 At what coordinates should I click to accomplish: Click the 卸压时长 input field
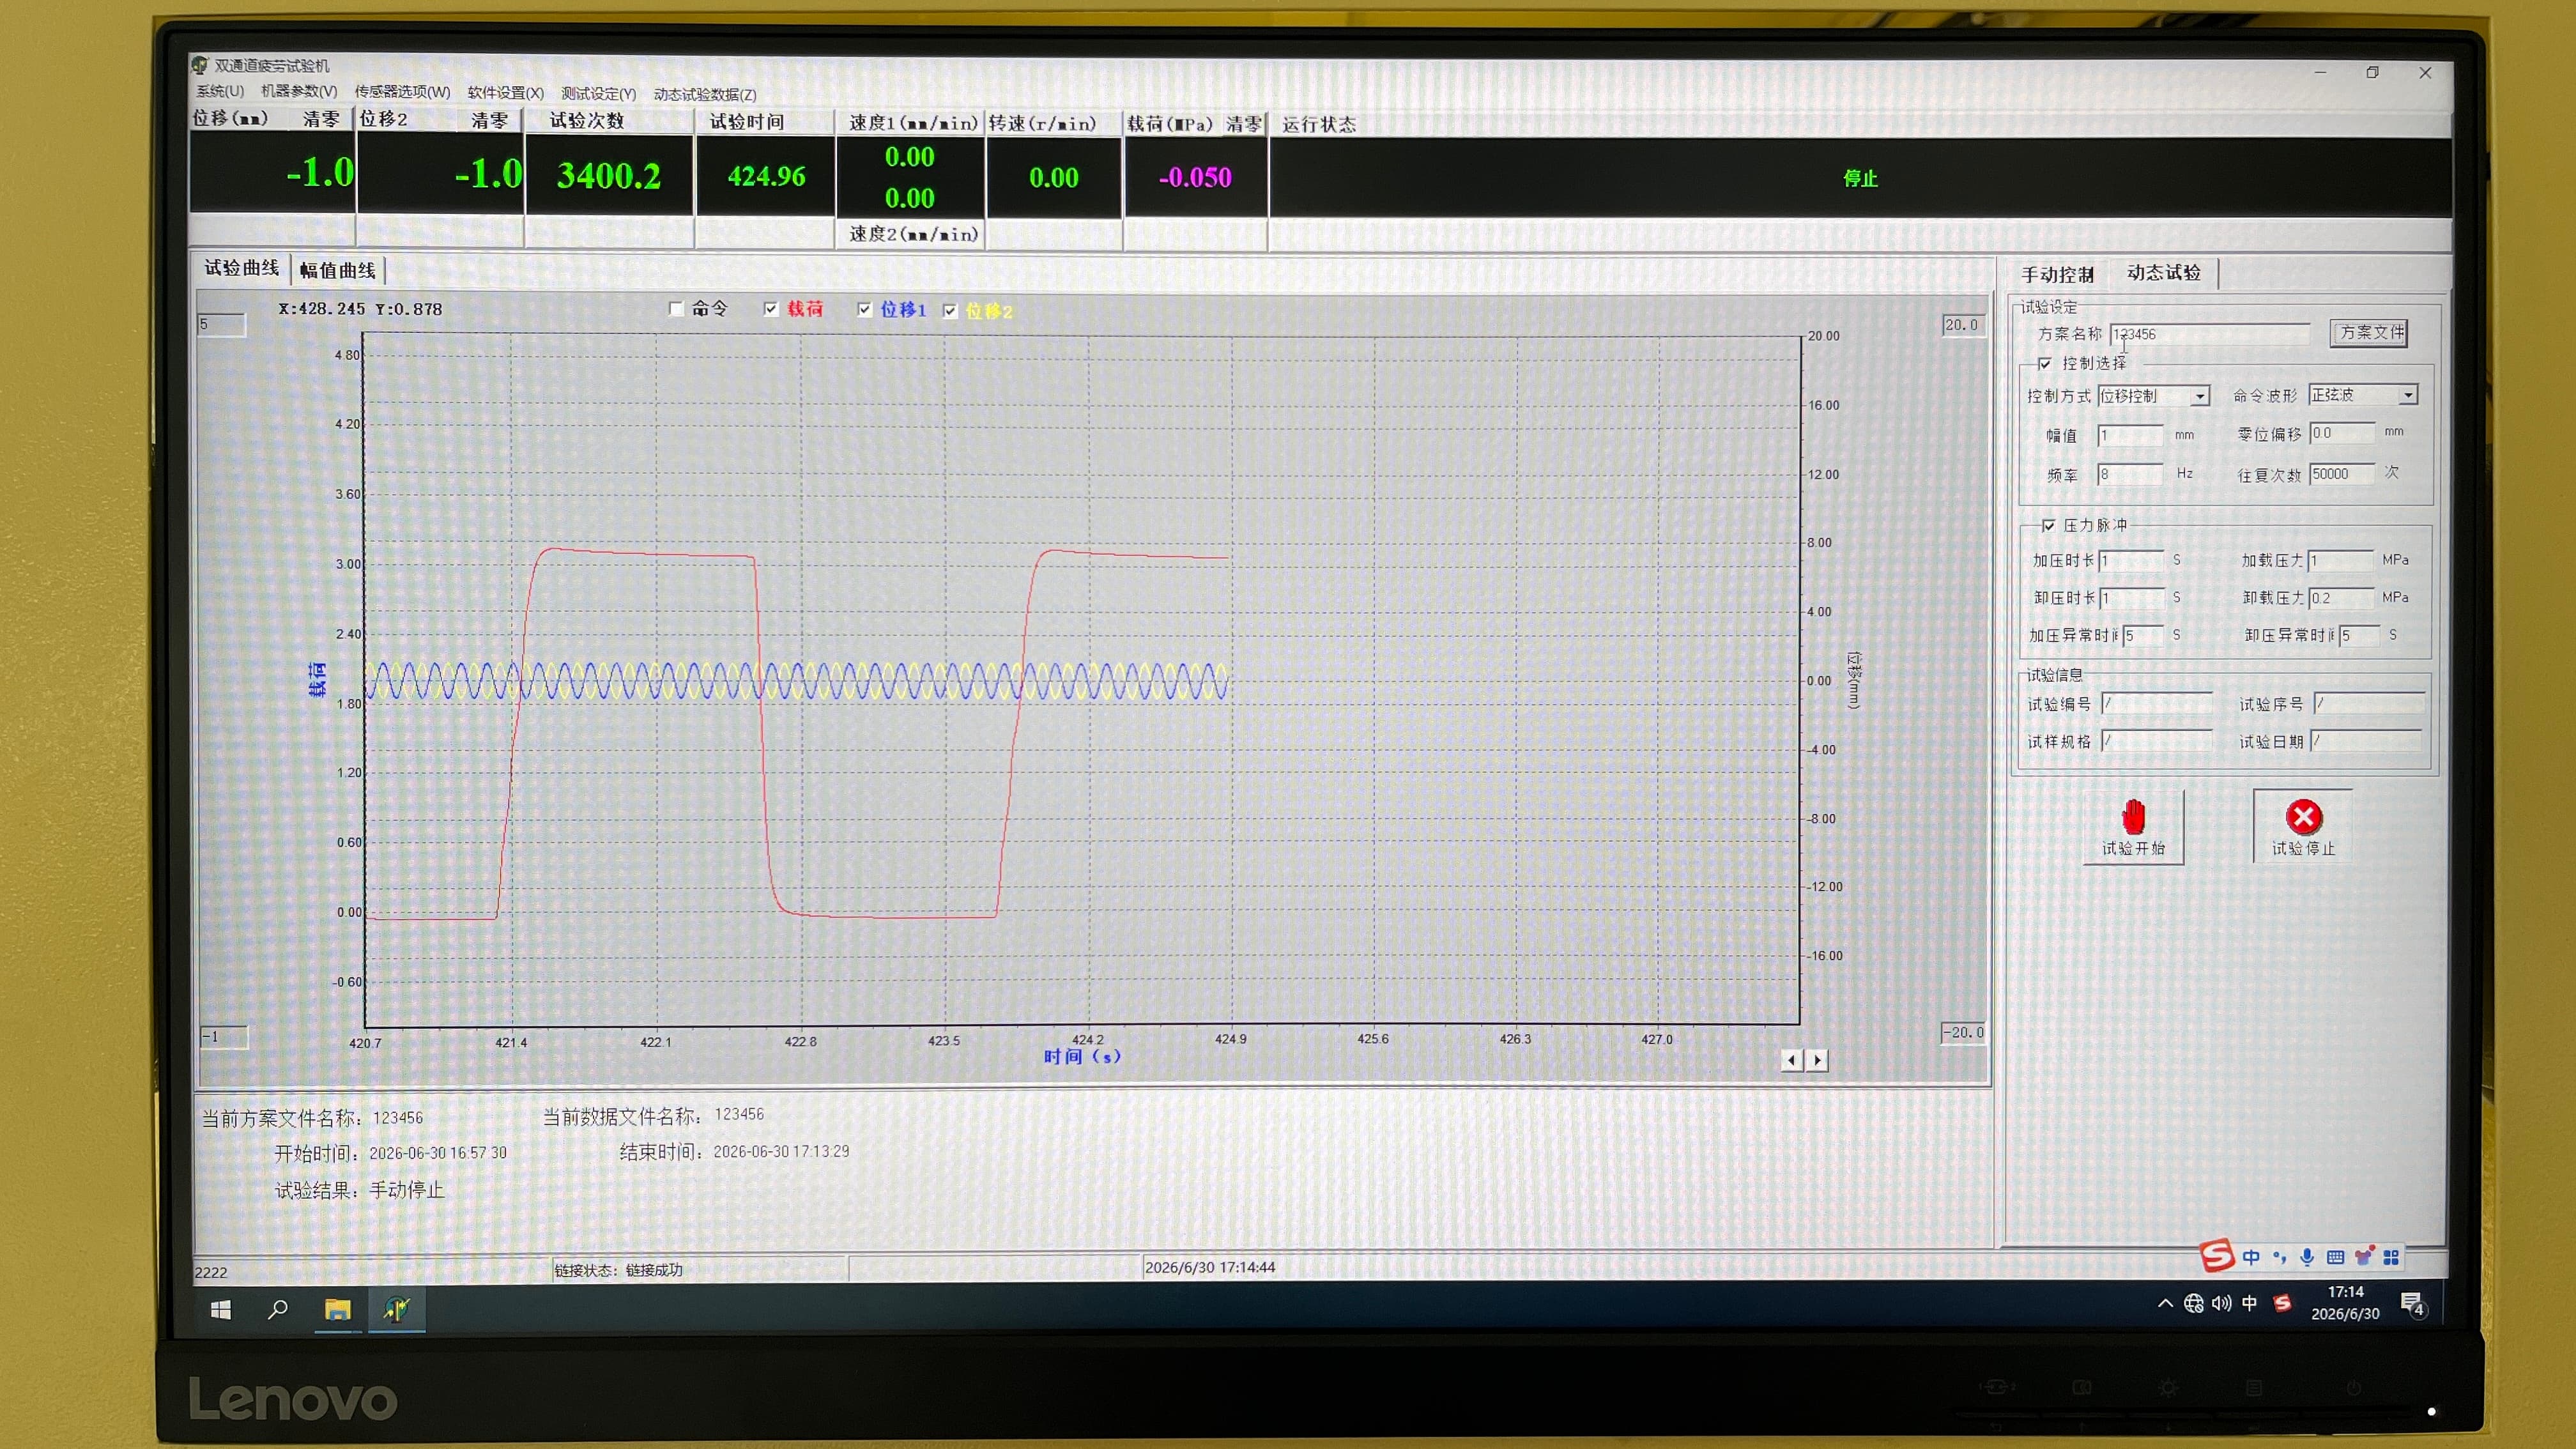click(x=2132, y=598)
